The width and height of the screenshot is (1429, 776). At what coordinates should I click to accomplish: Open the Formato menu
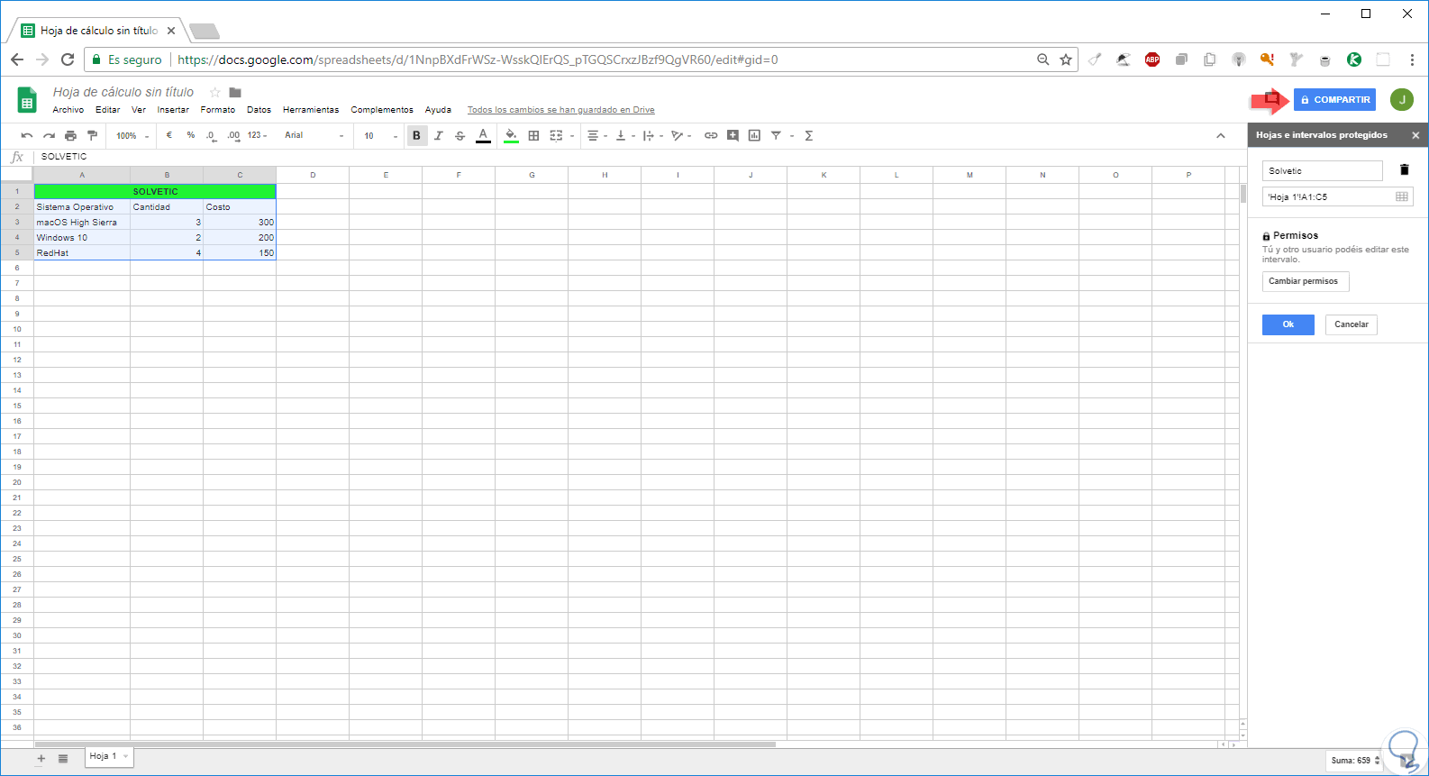click(218, 110)
